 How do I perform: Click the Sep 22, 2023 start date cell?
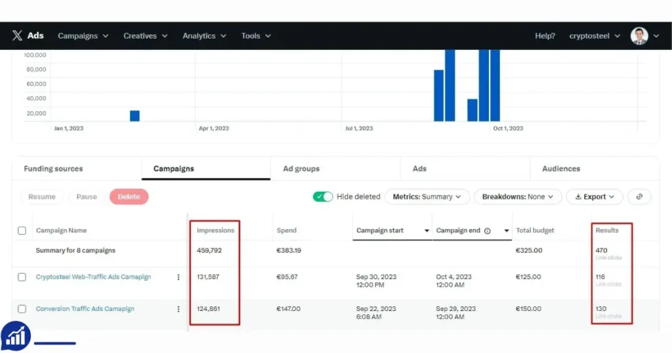coord(376,313)
